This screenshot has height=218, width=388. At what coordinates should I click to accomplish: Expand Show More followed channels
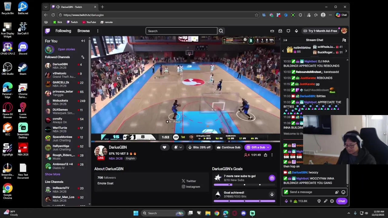[x=52, y=174]
